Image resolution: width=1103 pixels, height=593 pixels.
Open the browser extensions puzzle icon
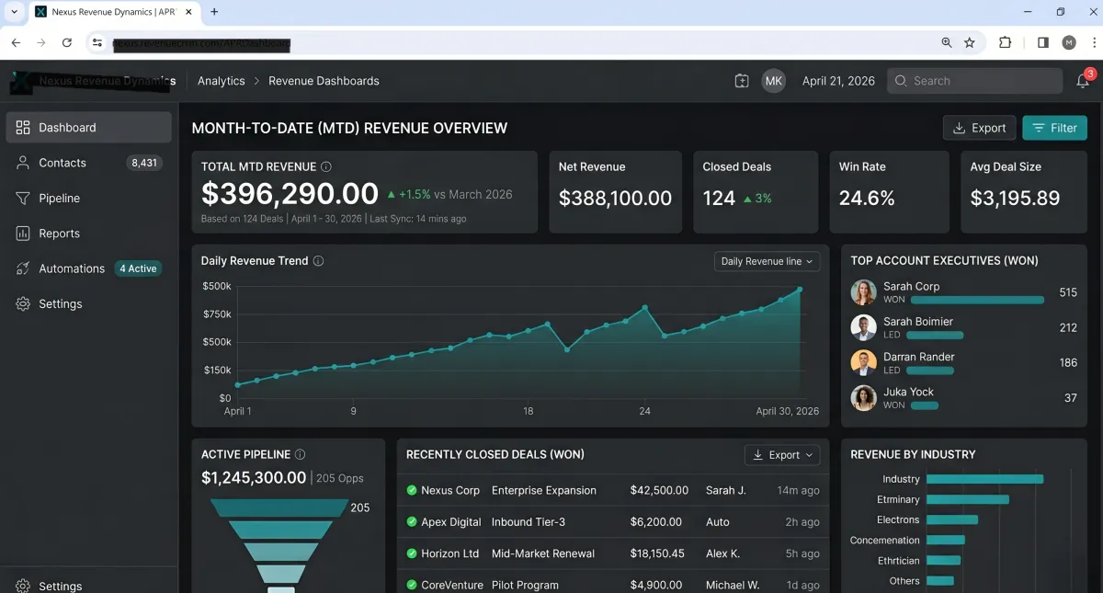click(1005, 42)
